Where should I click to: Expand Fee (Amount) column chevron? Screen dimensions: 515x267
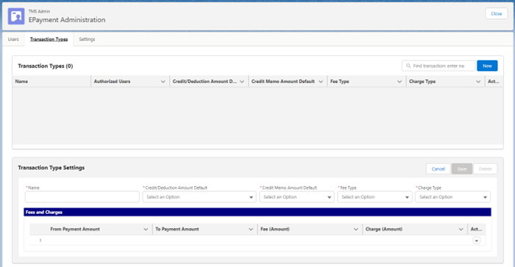pos(355,229)
